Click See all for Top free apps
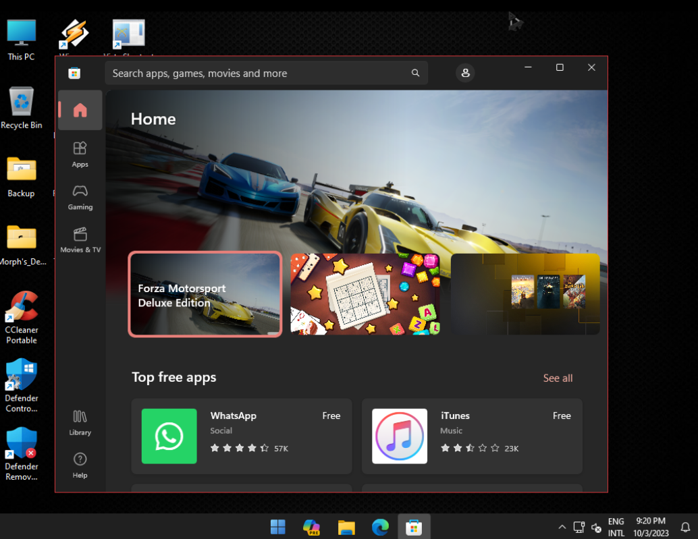 click(x=558, y=378)
